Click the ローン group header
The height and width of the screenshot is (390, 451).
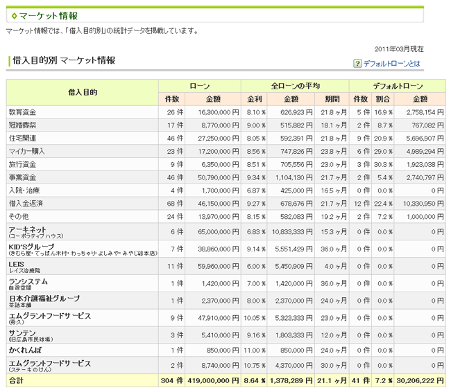point(200,86)
